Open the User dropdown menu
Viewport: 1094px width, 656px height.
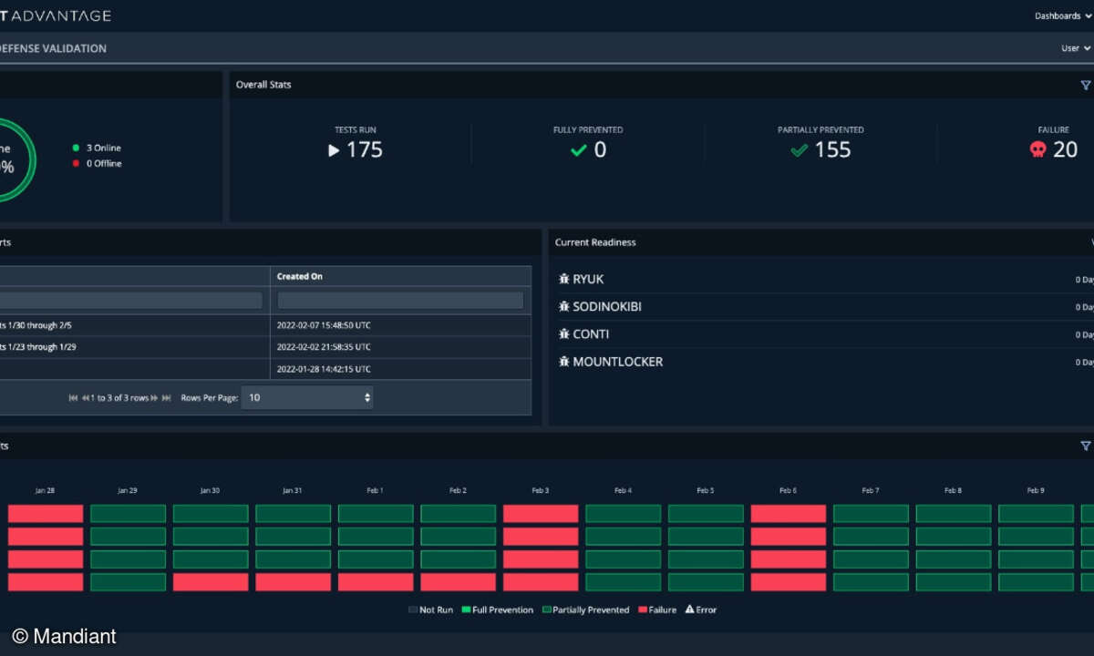coord(1076,48)
